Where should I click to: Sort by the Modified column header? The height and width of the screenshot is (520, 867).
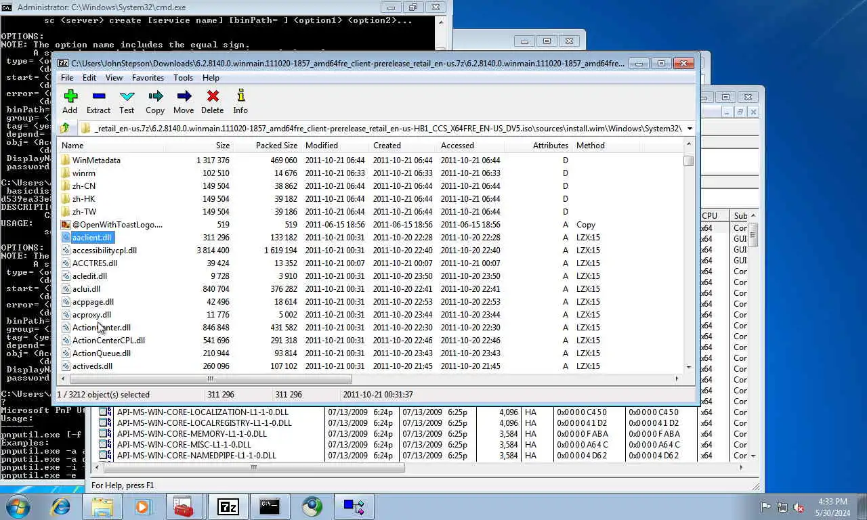[x=335, y=145]
